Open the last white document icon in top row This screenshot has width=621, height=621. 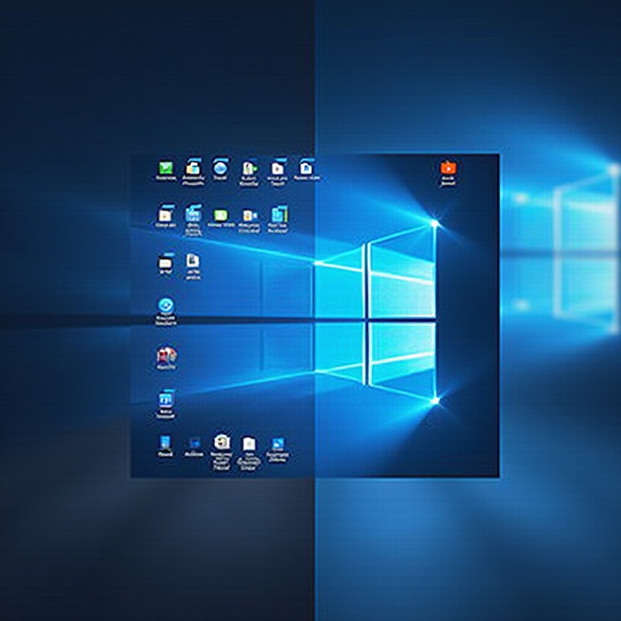pyautogui.click(x=306, y=168)
